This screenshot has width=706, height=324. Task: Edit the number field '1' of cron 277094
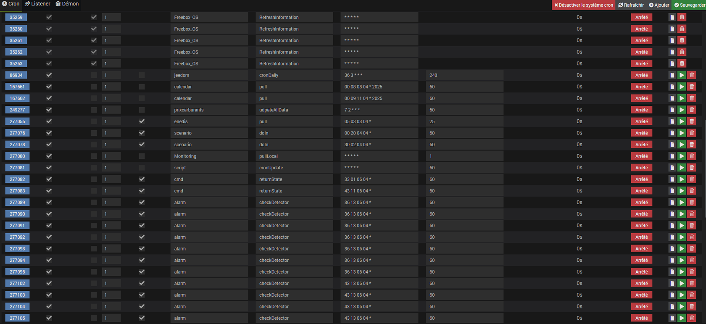[x=111, y=260]
